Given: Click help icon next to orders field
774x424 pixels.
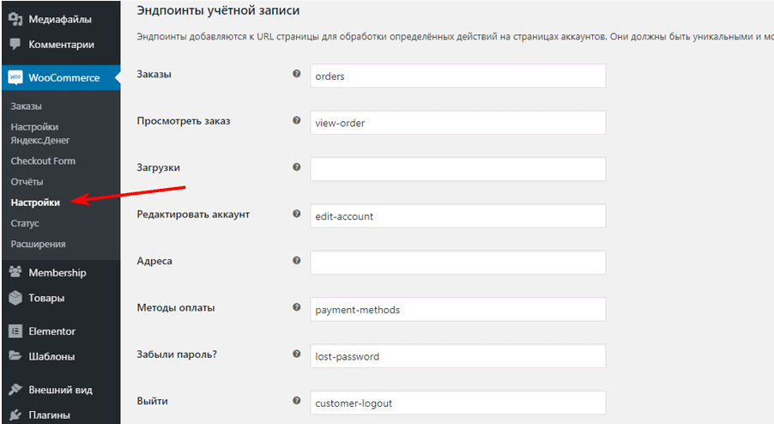Looking at the screenshot, I should (297, 75).
